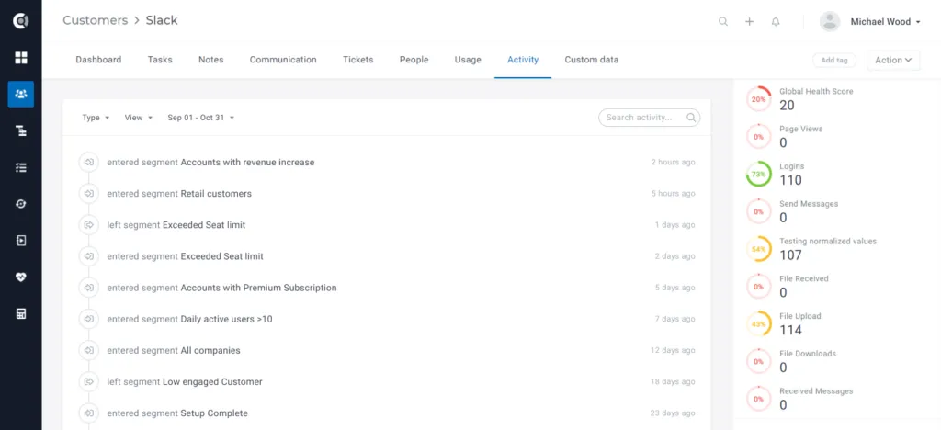Click event icon for All companies
Screen dimensions: 941x430
pyautogui.click(x=89, y=350)
